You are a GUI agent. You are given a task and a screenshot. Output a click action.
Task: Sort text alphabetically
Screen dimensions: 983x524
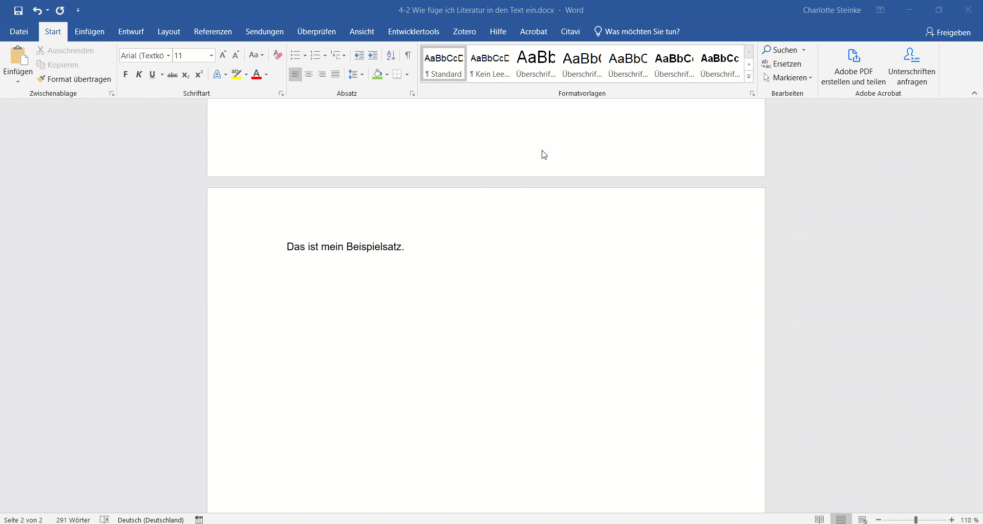(391, 55)
